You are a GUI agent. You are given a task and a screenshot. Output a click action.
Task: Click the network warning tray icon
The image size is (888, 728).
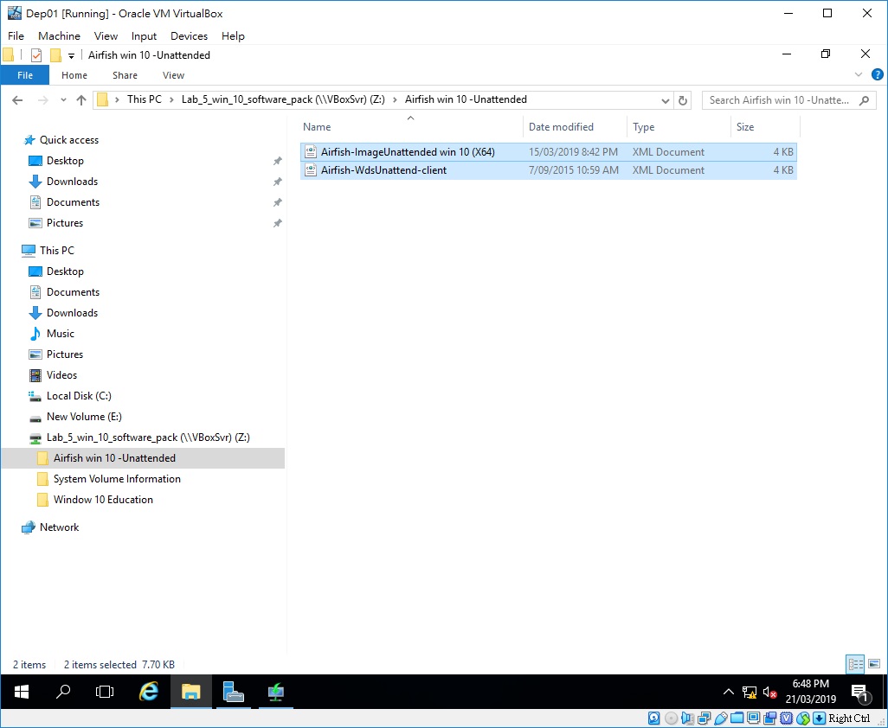(750, 692)
